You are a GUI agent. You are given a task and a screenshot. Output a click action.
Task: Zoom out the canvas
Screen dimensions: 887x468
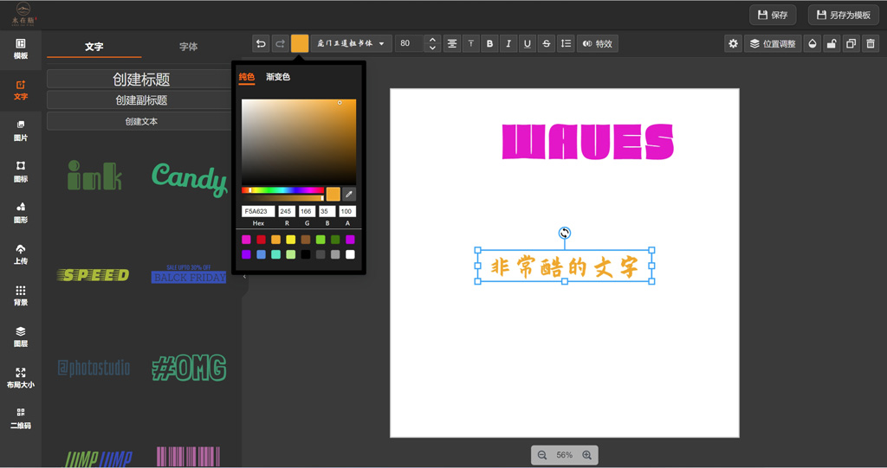pyautogui.click(x=542, y=455)
